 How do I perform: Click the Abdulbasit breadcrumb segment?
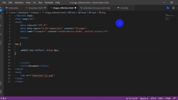tap(23, 12)
